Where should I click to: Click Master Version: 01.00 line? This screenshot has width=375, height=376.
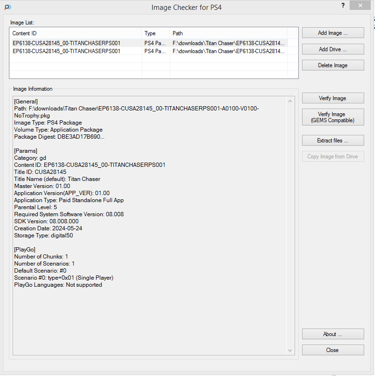[42, 186]
